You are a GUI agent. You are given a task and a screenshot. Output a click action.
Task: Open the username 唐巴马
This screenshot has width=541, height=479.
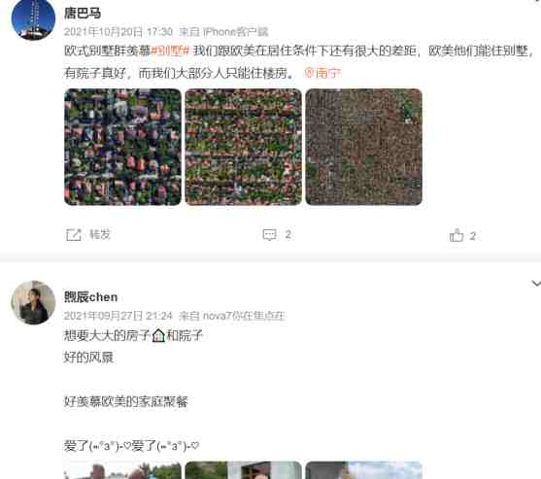(x=83, y=13)
